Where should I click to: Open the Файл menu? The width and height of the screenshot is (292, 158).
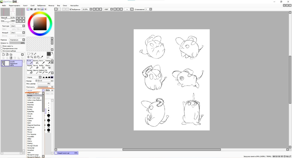(x=4, y=6)
